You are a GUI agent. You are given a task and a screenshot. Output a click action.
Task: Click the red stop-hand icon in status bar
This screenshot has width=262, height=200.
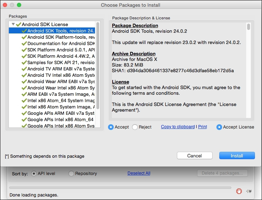pos(239,191)
